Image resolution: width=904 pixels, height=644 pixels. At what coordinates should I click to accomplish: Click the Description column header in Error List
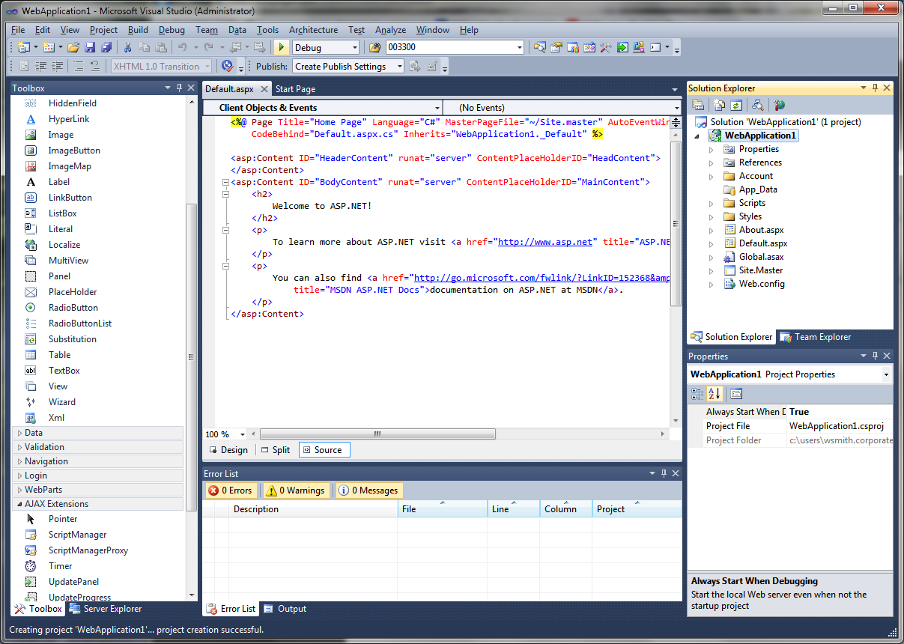pos(255,509)
